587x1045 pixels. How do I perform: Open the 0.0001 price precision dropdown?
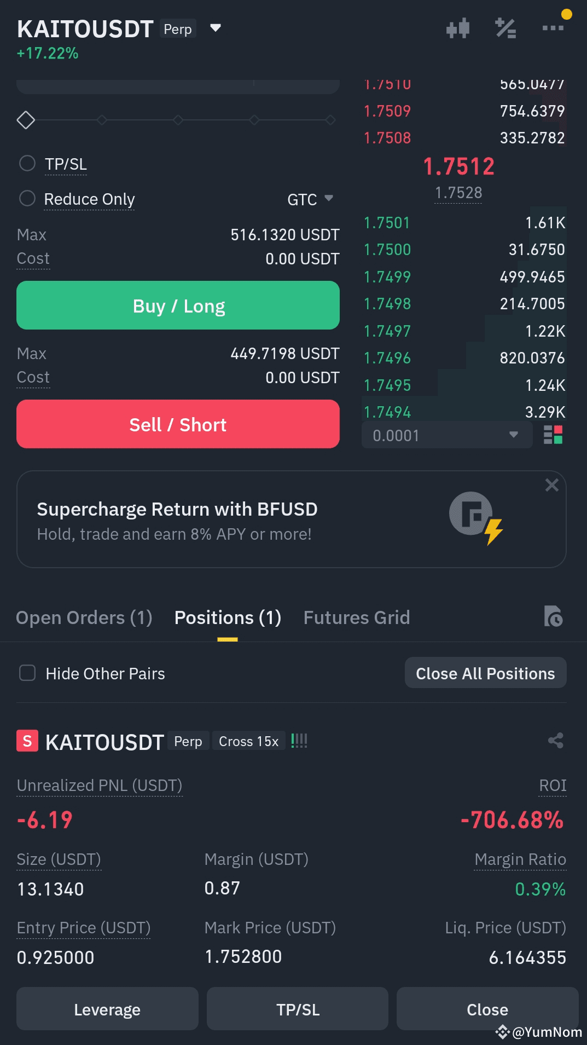447,435
